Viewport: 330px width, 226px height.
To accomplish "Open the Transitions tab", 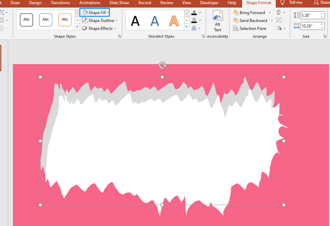I will click(60, 3).
